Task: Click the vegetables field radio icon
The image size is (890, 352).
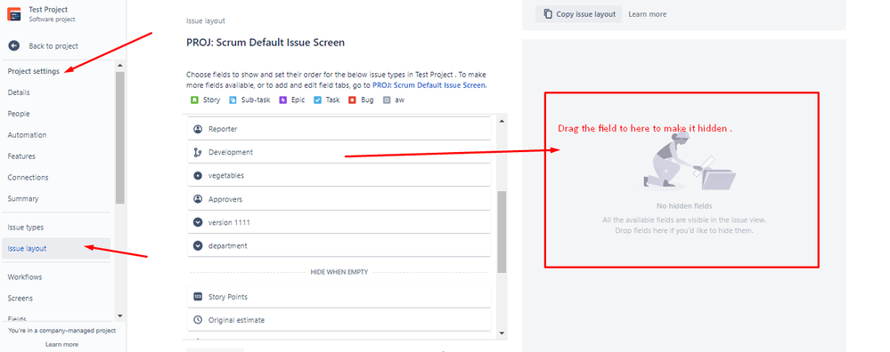Action: click(198, 176)
